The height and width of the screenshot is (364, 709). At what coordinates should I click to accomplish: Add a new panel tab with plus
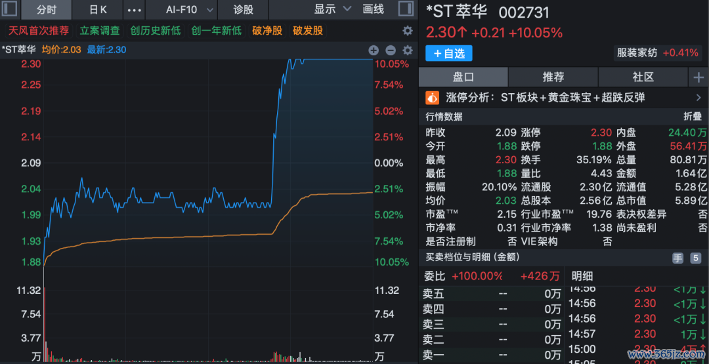tap(698, 77)
